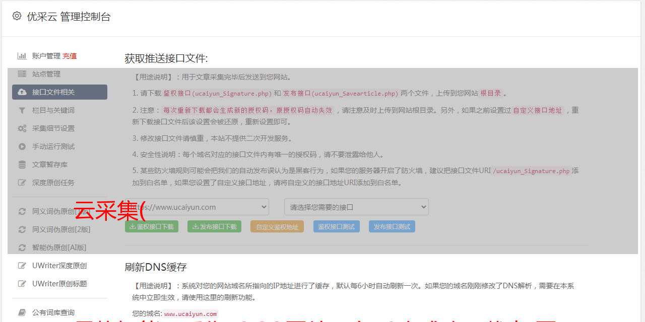Open UWriter深度原创 menu item
This screenshot has width=645, height=322.
click(59, 266)
